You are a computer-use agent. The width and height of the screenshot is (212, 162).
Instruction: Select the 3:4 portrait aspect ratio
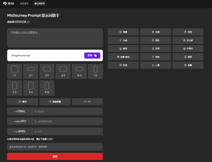31,88
